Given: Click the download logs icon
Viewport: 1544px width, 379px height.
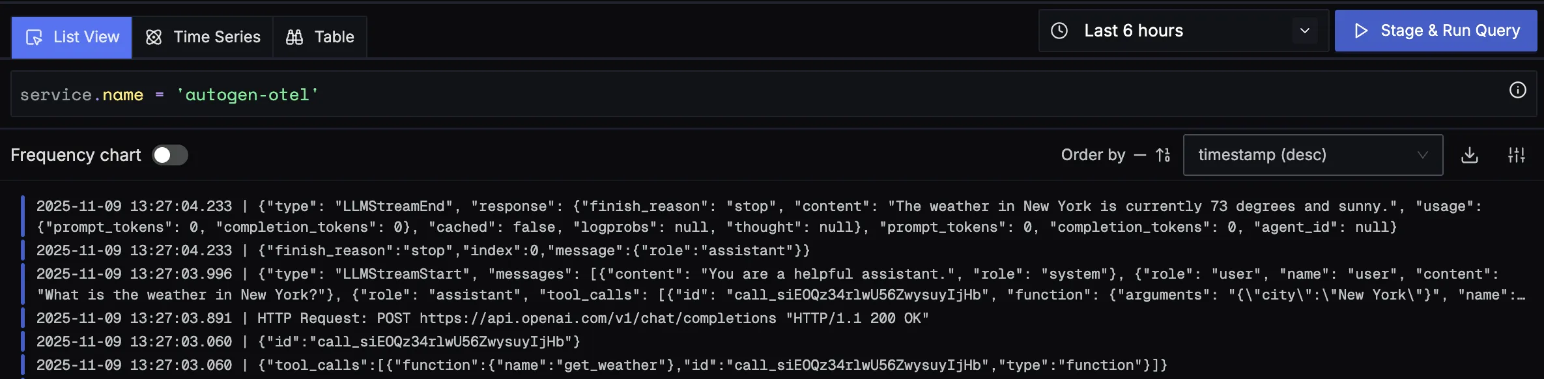Looking at the screenshot, I should [x=1470, y=155].
